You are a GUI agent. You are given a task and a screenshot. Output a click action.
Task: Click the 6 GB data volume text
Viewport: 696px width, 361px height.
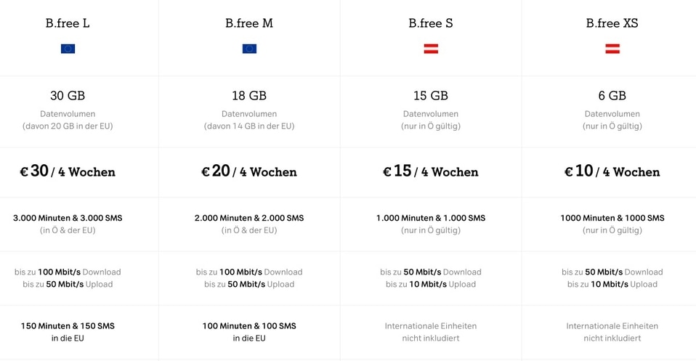point(612,96)
